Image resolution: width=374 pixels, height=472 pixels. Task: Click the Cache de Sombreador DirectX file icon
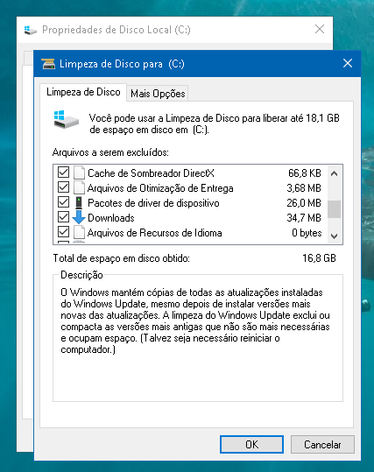pos(79,173)
